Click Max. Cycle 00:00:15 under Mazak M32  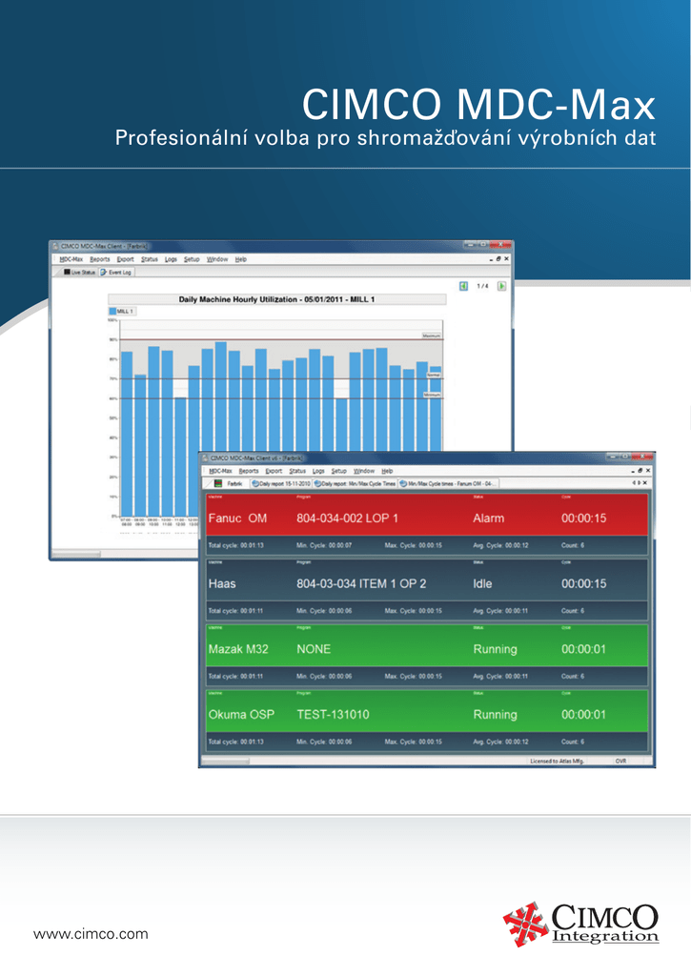(414, 676)
